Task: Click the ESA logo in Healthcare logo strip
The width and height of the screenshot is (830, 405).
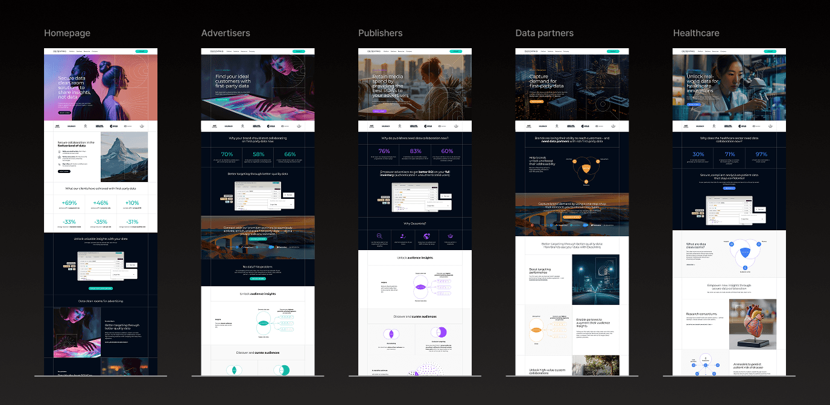Action: (x=743, y=126)
